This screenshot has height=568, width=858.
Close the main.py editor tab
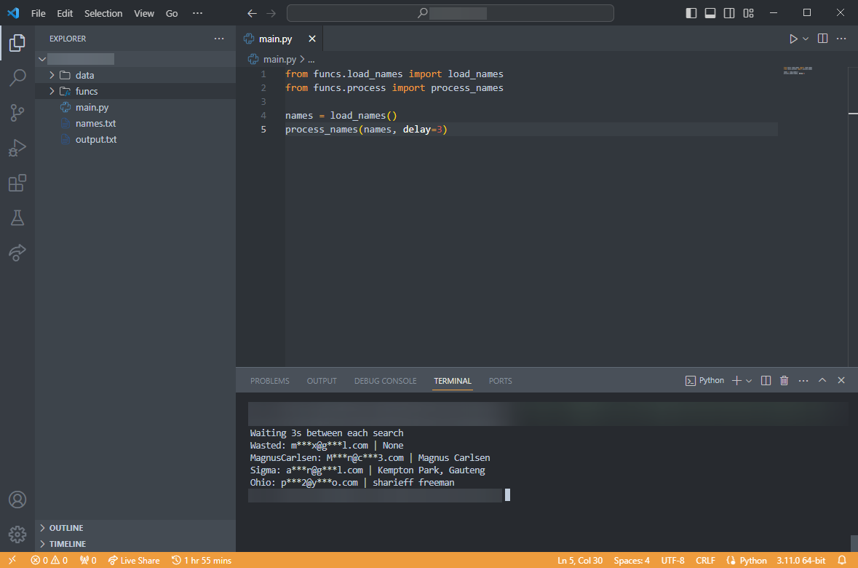(x=312, y=39)
